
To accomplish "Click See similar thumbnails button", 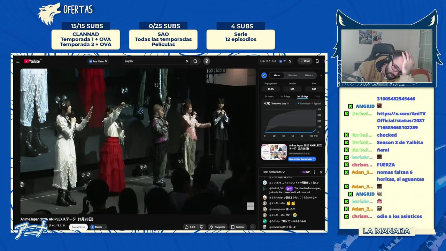I will [302, 159].
